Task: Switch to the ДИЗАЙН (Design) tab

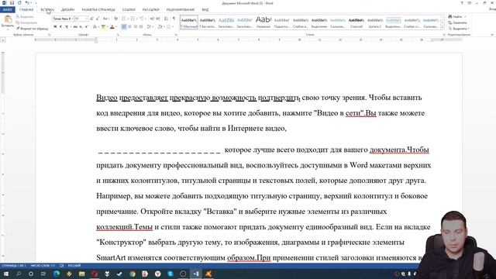Action: [x=67, y=9]
